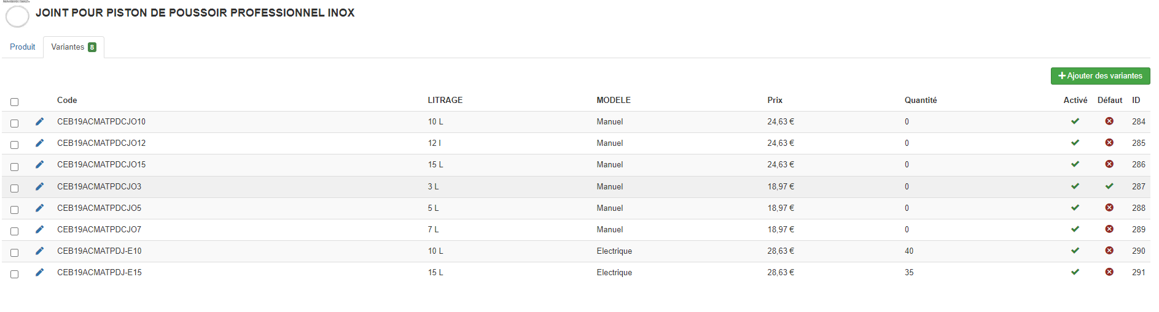Click the red Défaut icon for variant 288
1159x312 pixels.
pyautogui.click(x=1109, y=208)
